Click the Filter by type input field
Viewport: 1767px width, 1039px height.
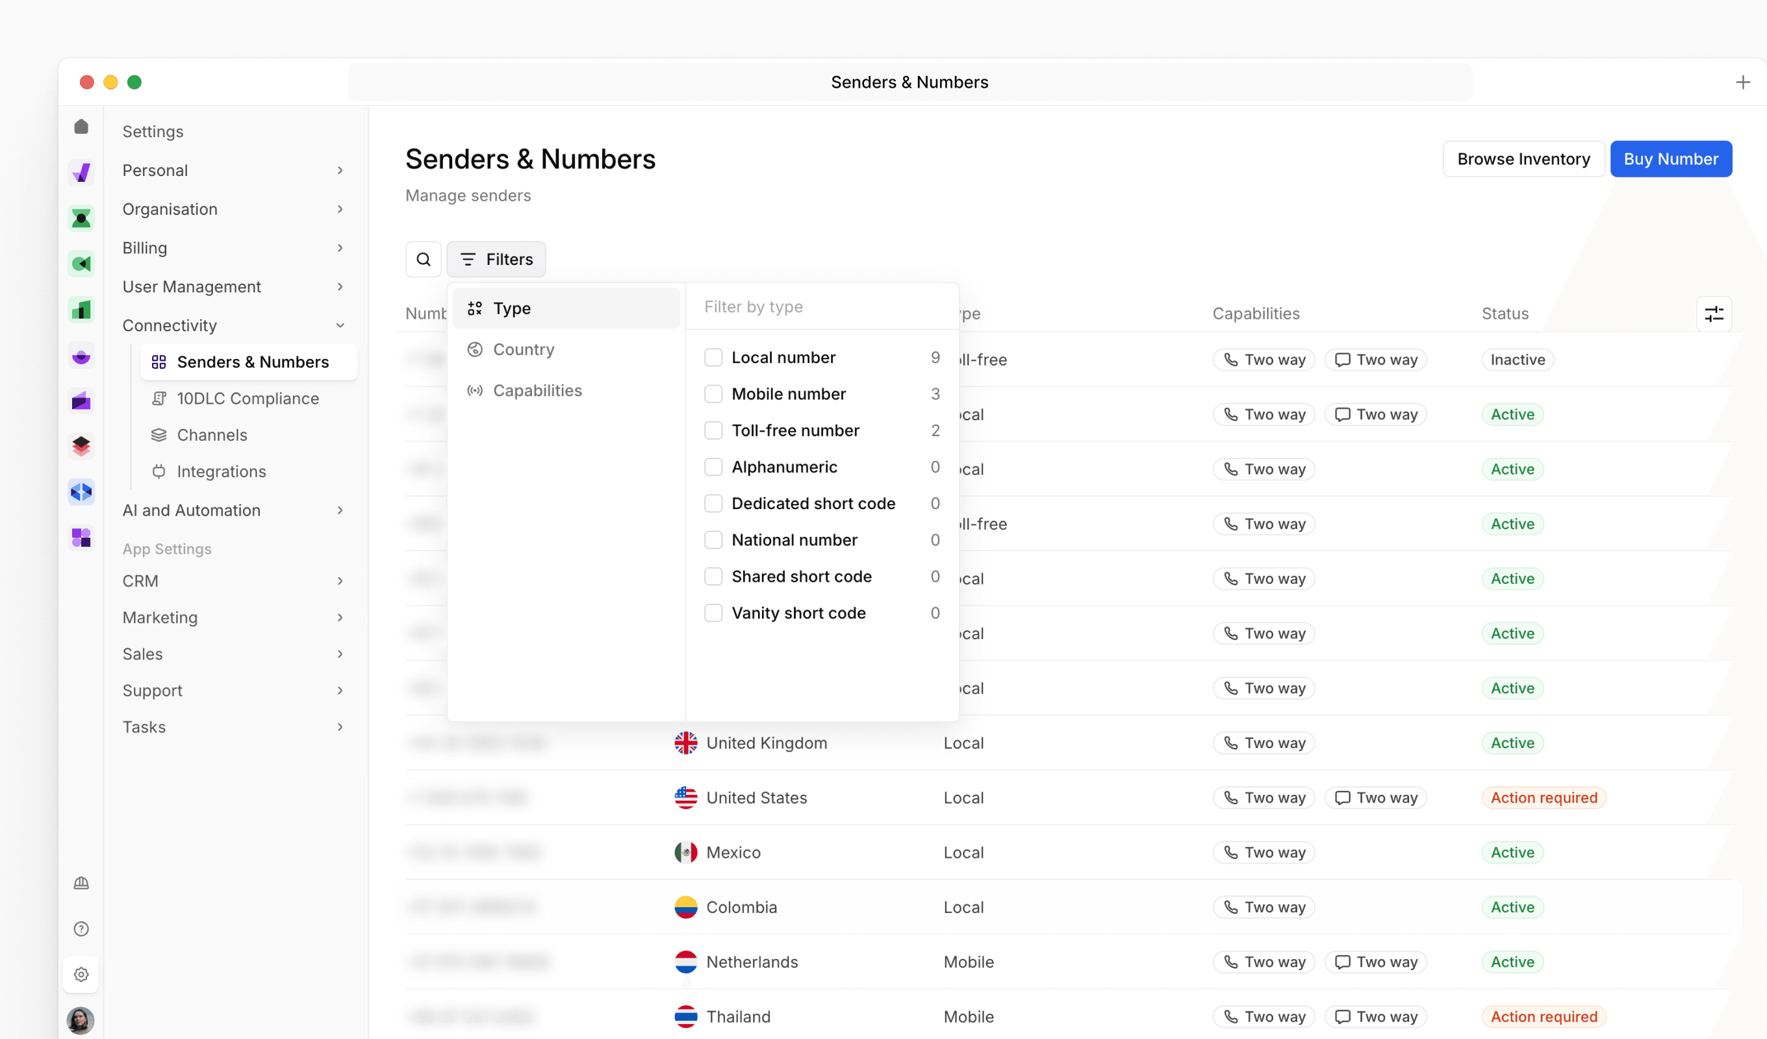point(820,307)
